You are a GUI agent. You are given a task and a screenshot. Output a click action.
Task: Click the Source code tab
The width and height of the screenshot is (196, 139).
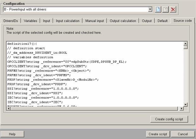181,21
